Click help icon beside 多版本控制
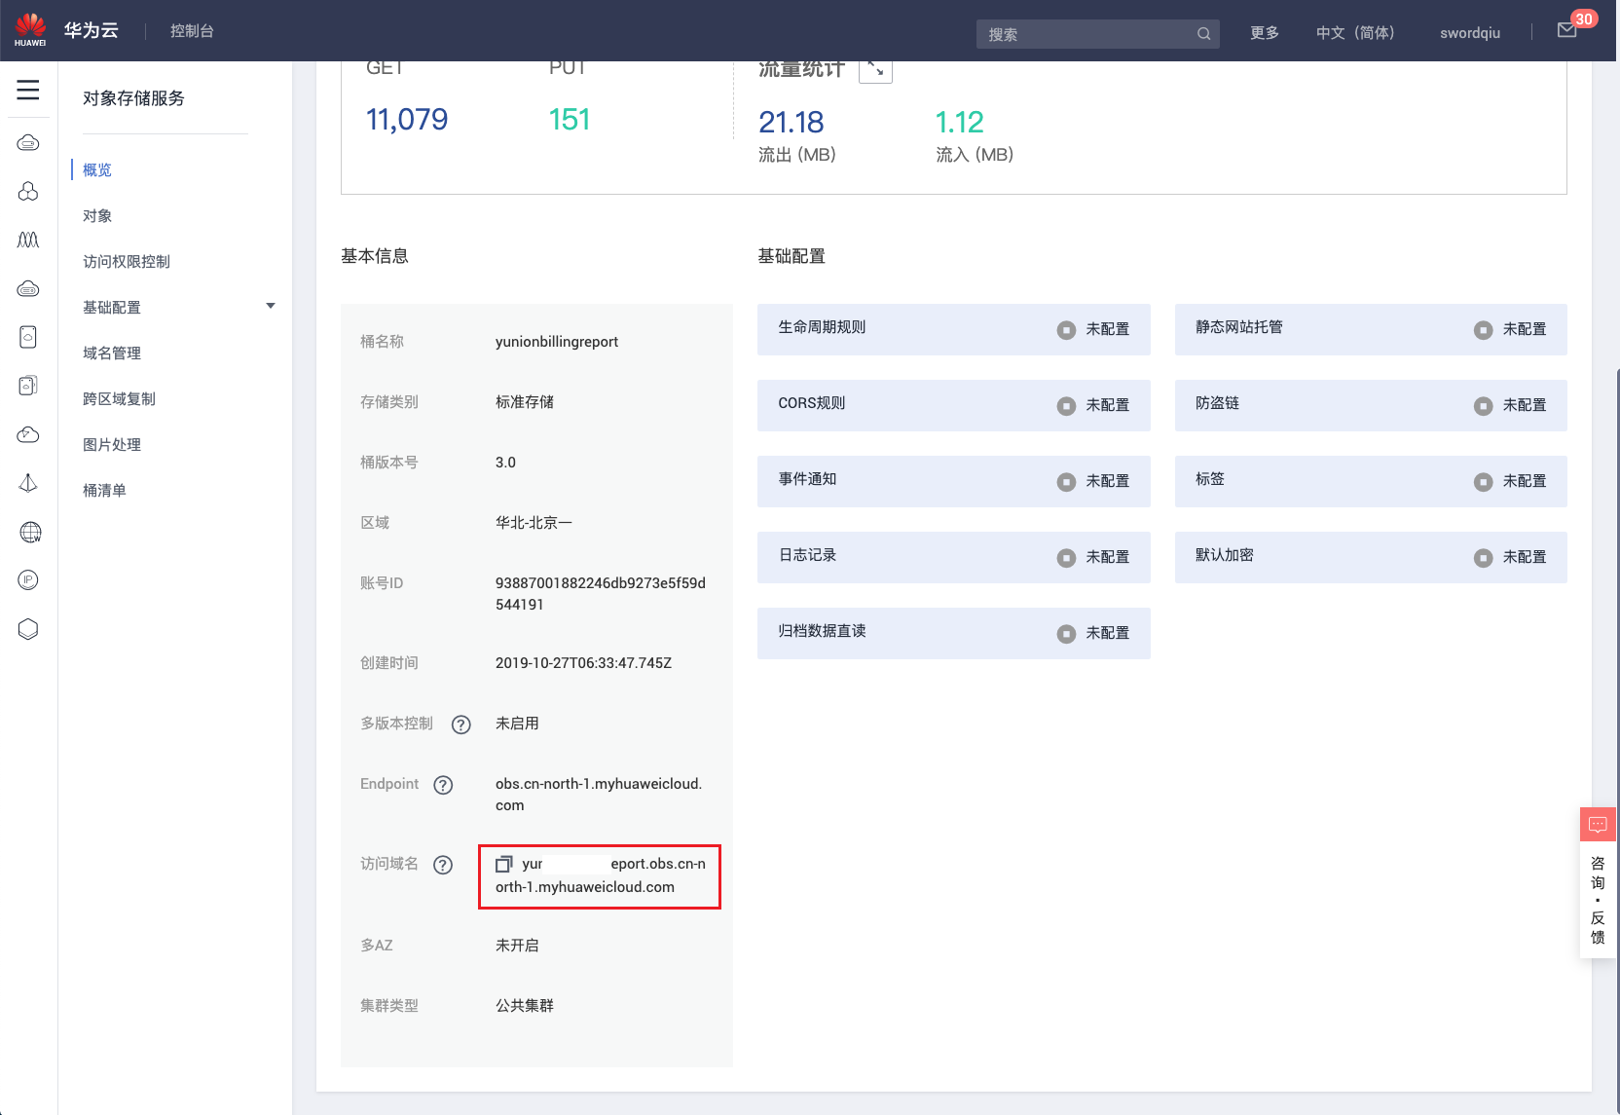The image size is (1620, 1115). click(x=461, y=725)
